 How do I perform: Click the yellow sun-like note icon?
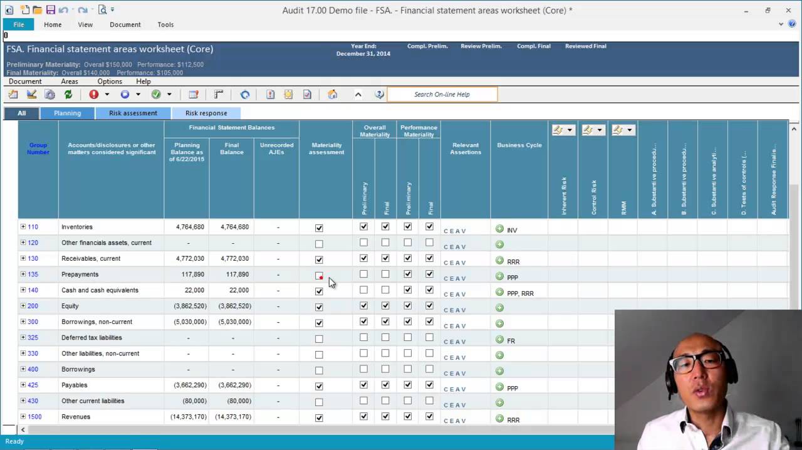288,95
